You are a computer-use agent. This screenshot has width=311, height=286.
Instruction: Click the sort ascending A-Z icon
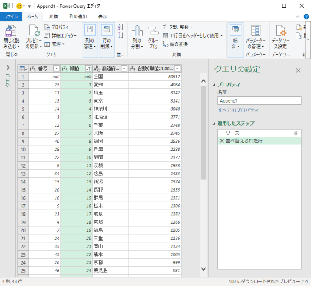click(x=120, y=27)
